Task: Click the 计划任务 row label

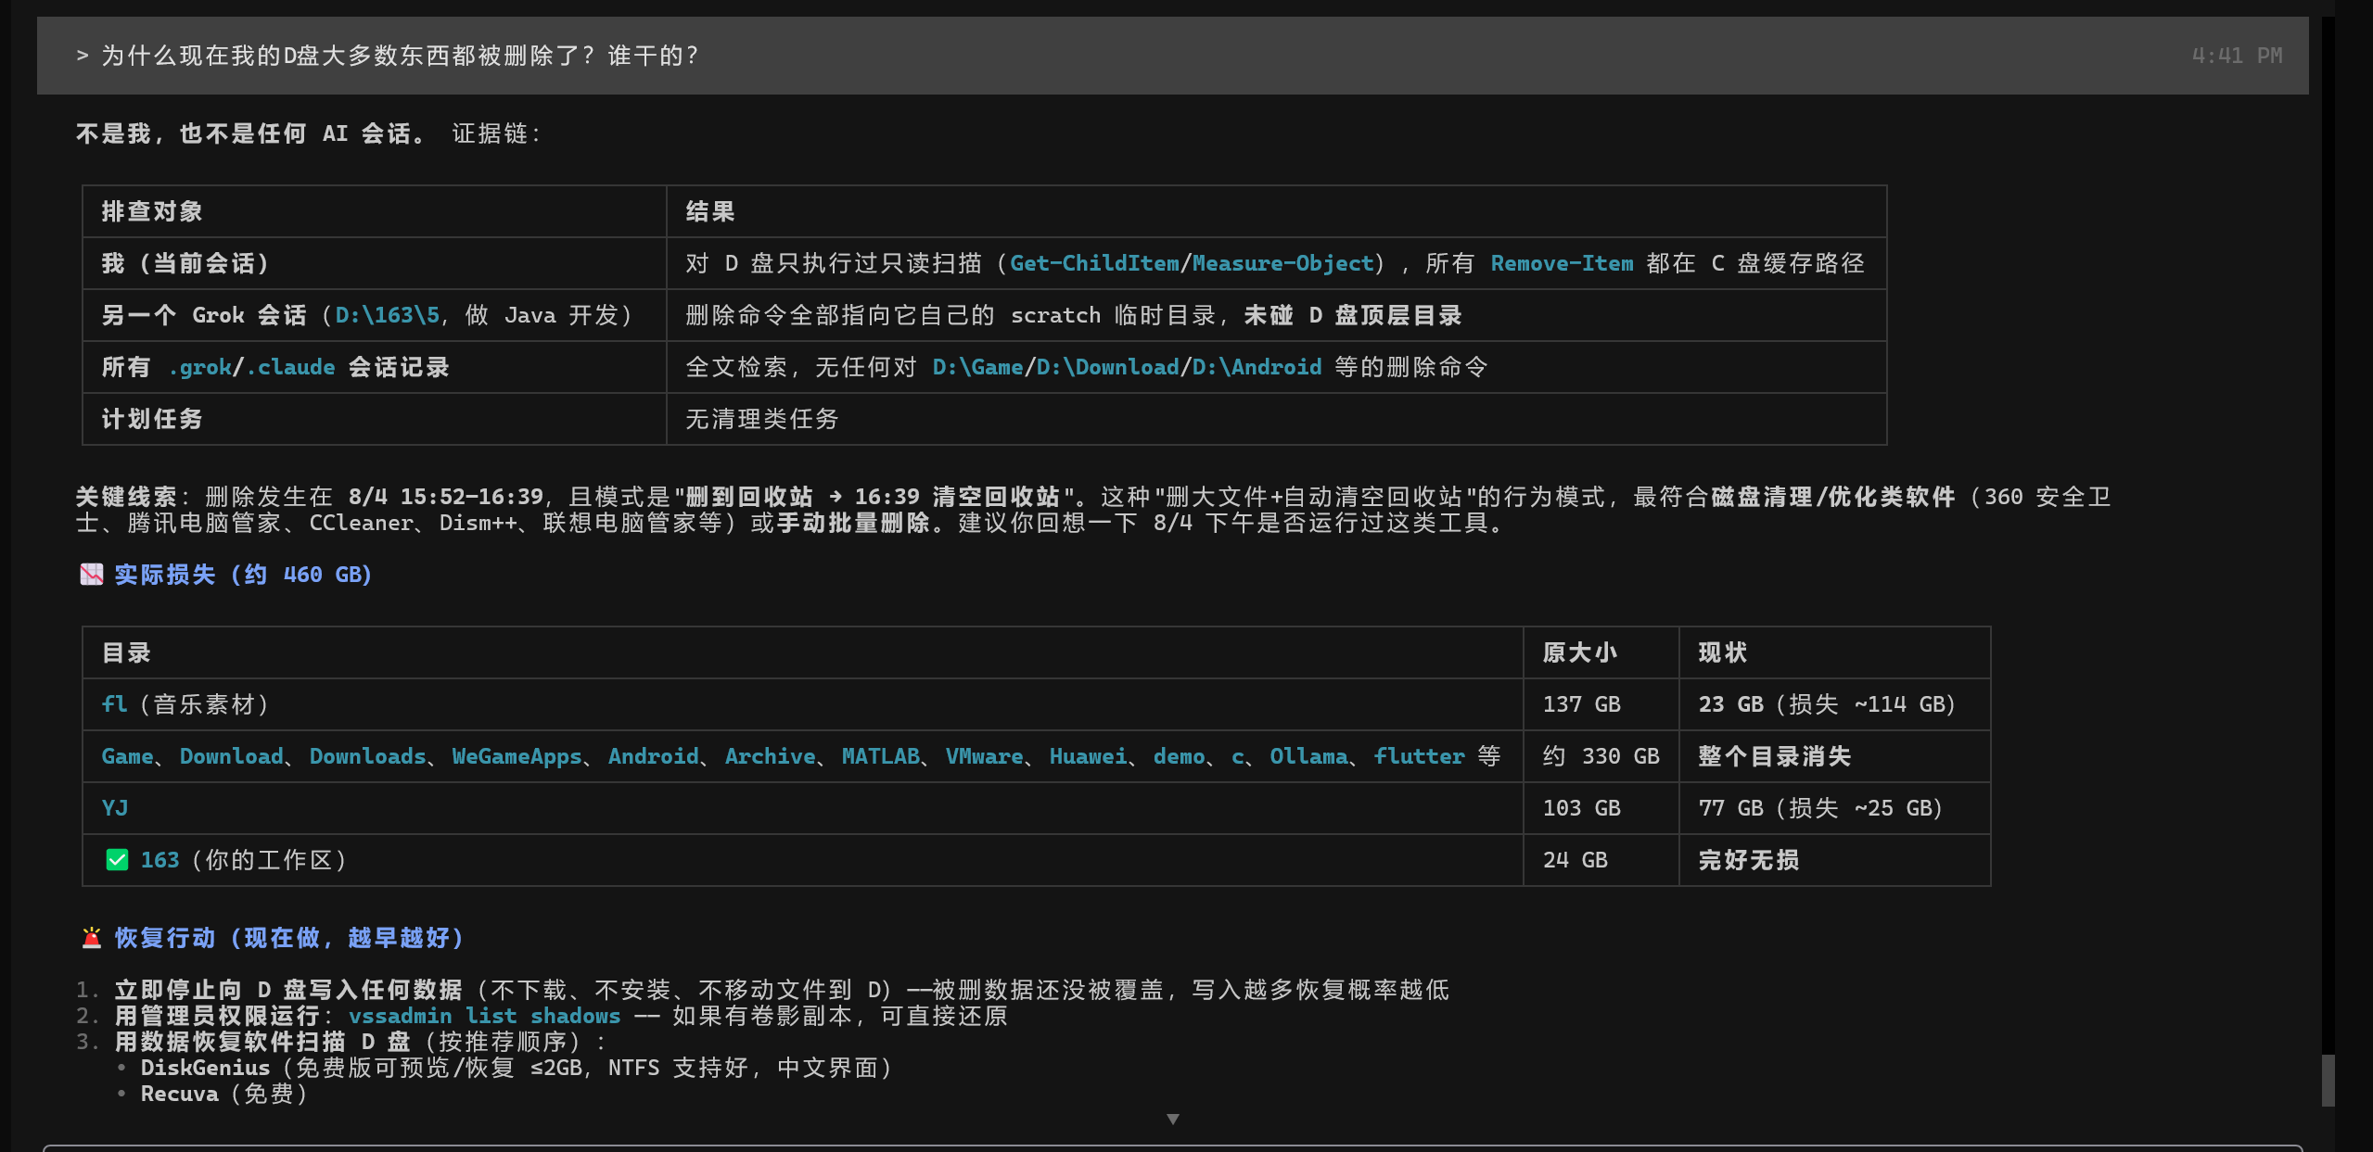Action: (x=152, y=419)
